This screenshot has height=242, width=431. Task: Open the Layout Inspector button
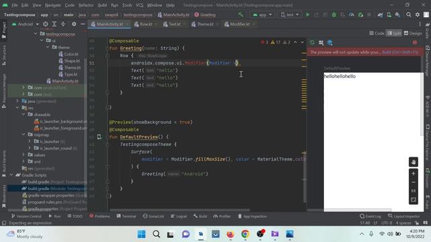pos(404,216)
